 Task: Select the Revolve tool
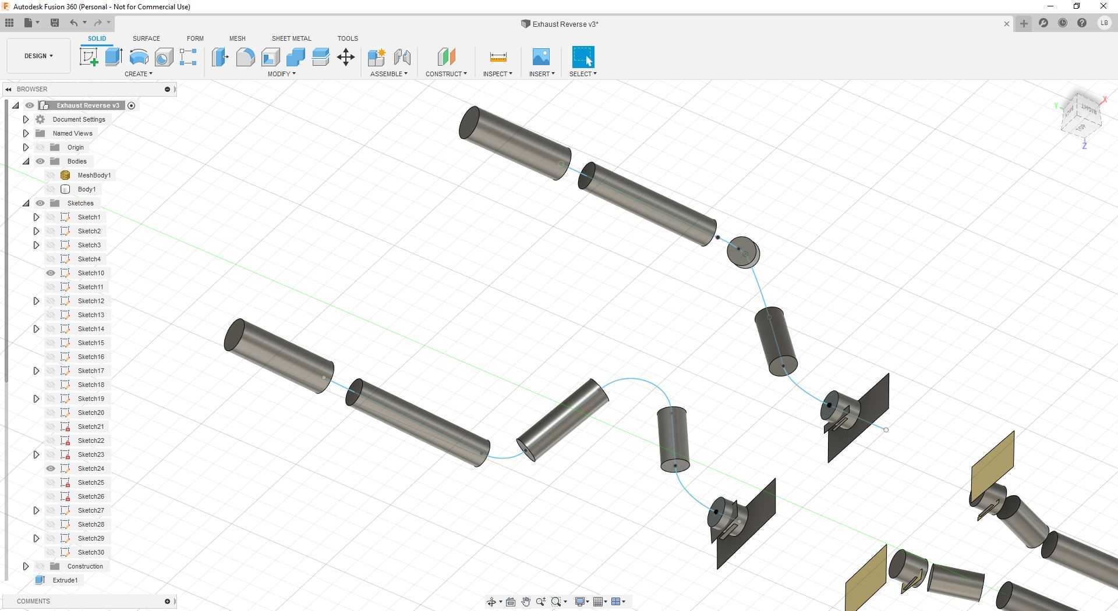point(139,57)
